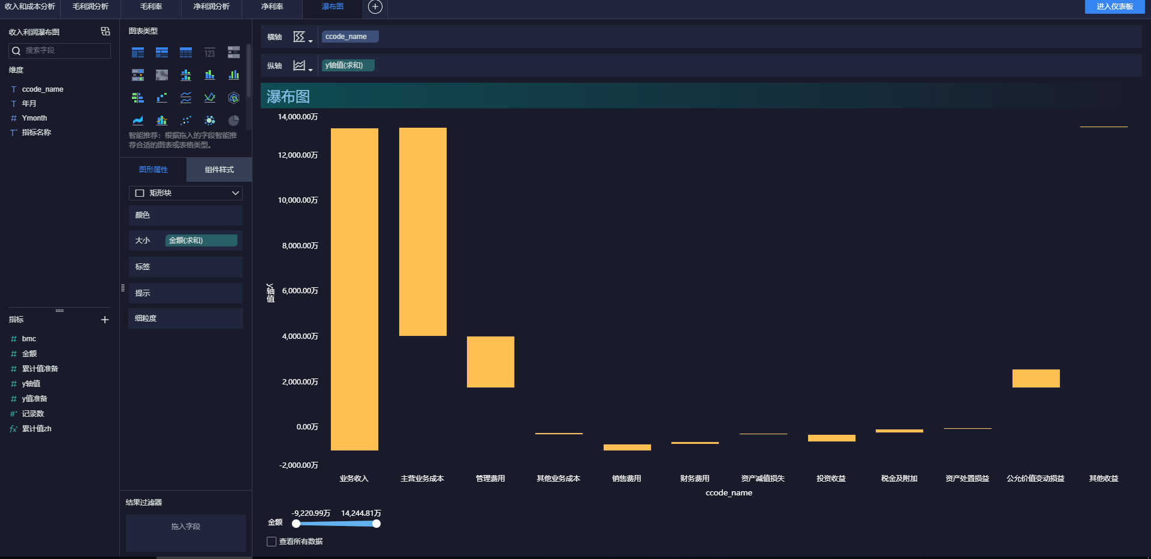Open the ccode_name axis field pill
The width and height of the screenshot is (1151, 559).
[x=350, y=37]
